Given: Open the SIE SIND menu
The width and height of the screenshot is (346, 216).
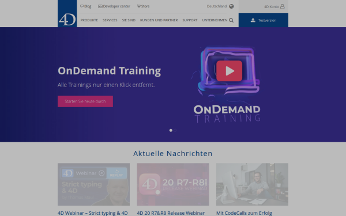Looking at the screenshot, I should (129, 20).
